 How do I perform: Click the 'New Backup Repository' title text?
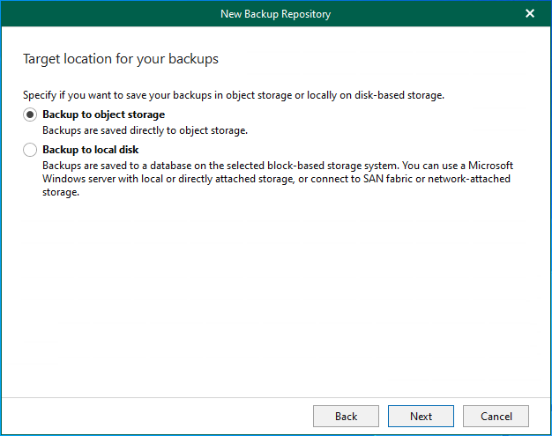[275, 13]
